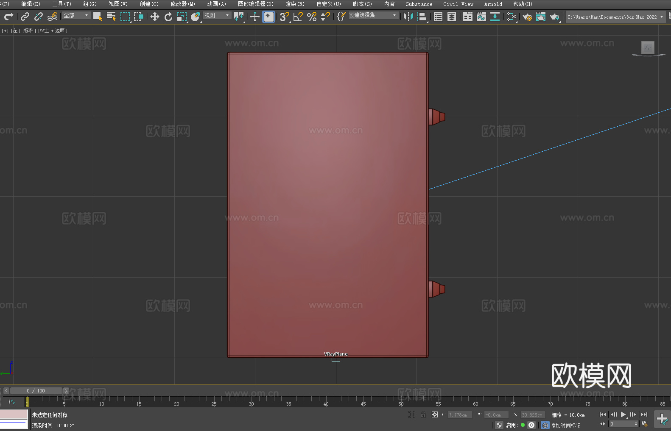
Task: Open Mini Curve Editor icon
Action: 11,402
